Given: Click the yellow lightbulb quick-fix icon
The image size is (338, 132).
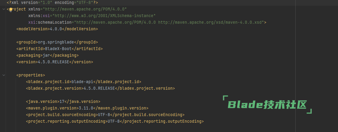Looking at the screenshot, I should click(11, 10).
